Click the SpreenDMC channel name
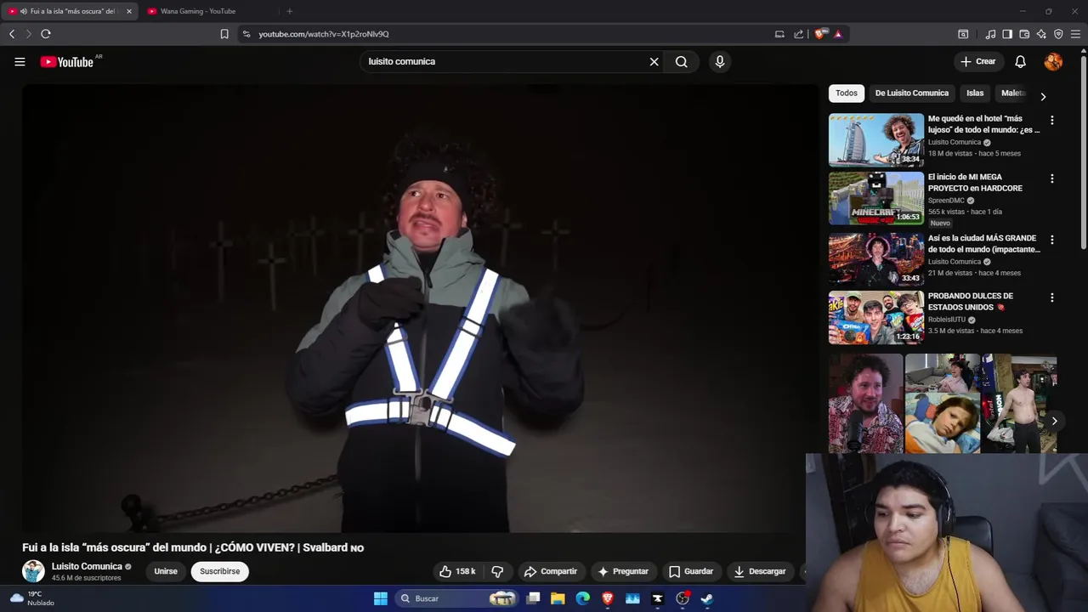 946,201
